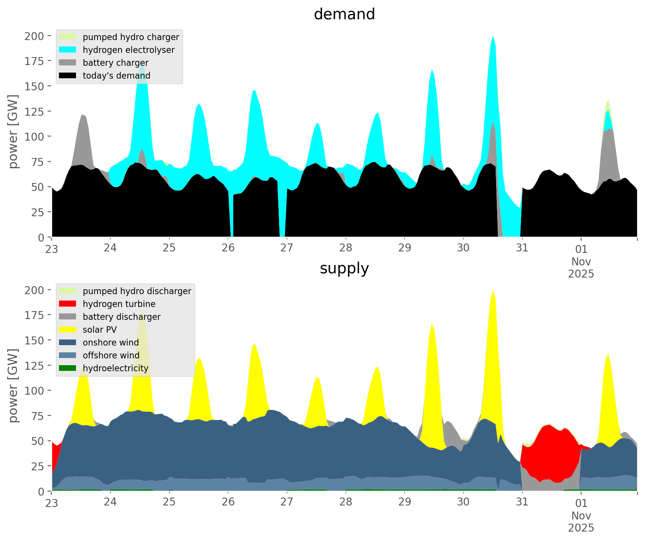The width and height of the screenshot is (645, 541).
Task: Select the 'battery discharger' legend label
Action: [121, 317]
